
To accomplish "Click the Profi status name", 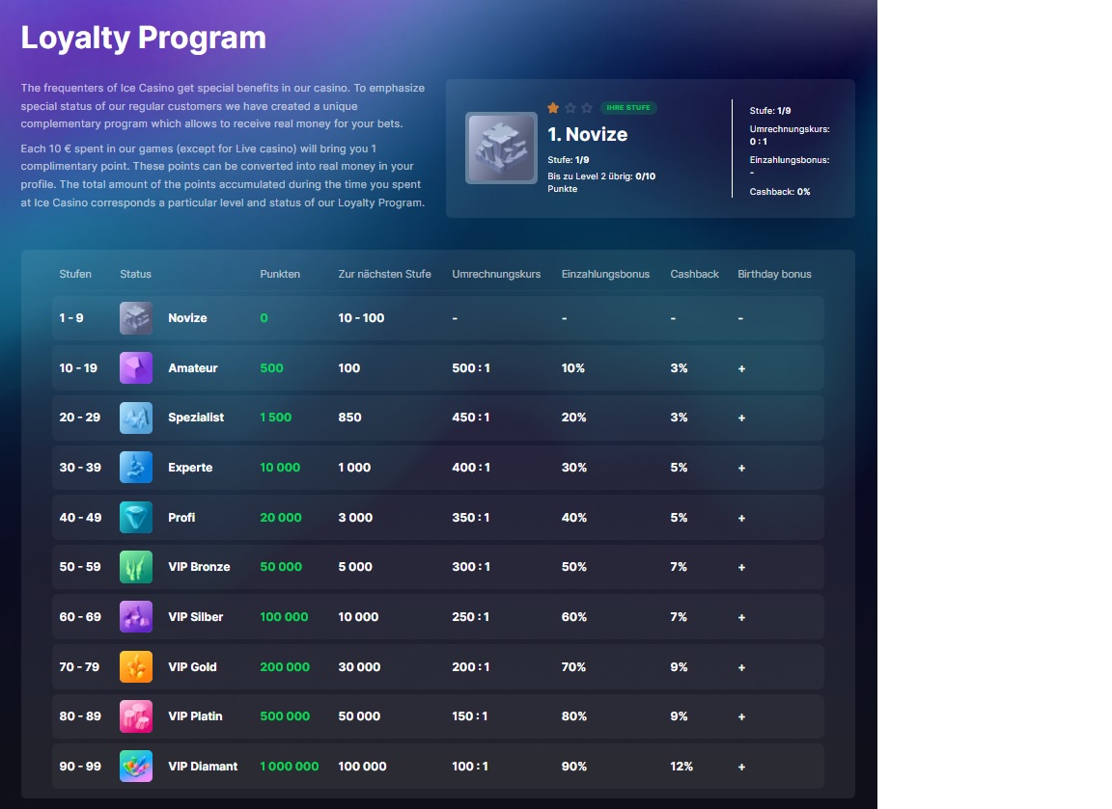I will click(181, 517).
